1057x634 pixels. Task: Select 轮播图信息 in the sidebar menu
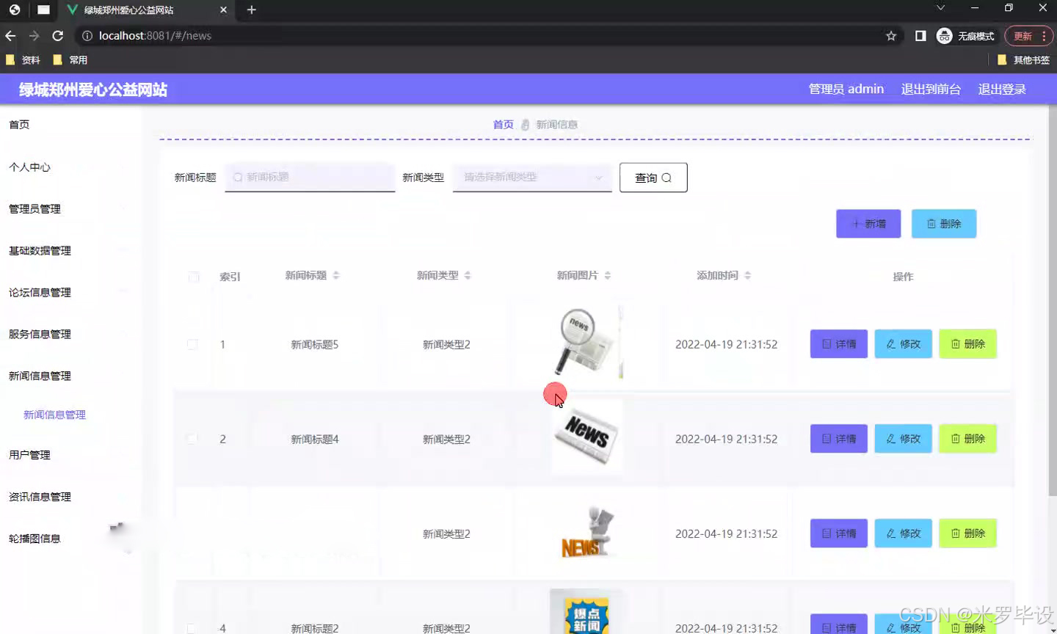point(34,538)
